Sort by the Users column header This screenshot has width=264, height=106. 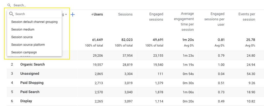tap(97, 14)
